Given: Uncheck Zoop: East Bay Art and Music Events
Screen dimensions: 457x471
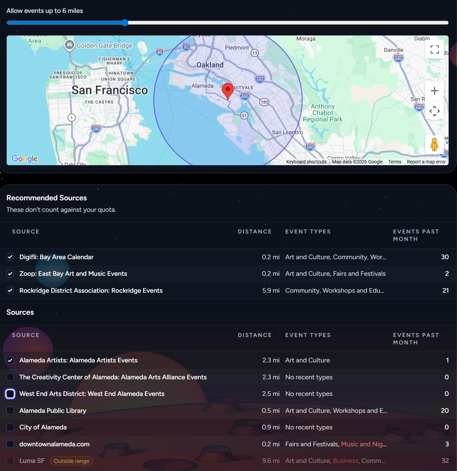Looking at the screenshot, I should click(x=10, y=274).
